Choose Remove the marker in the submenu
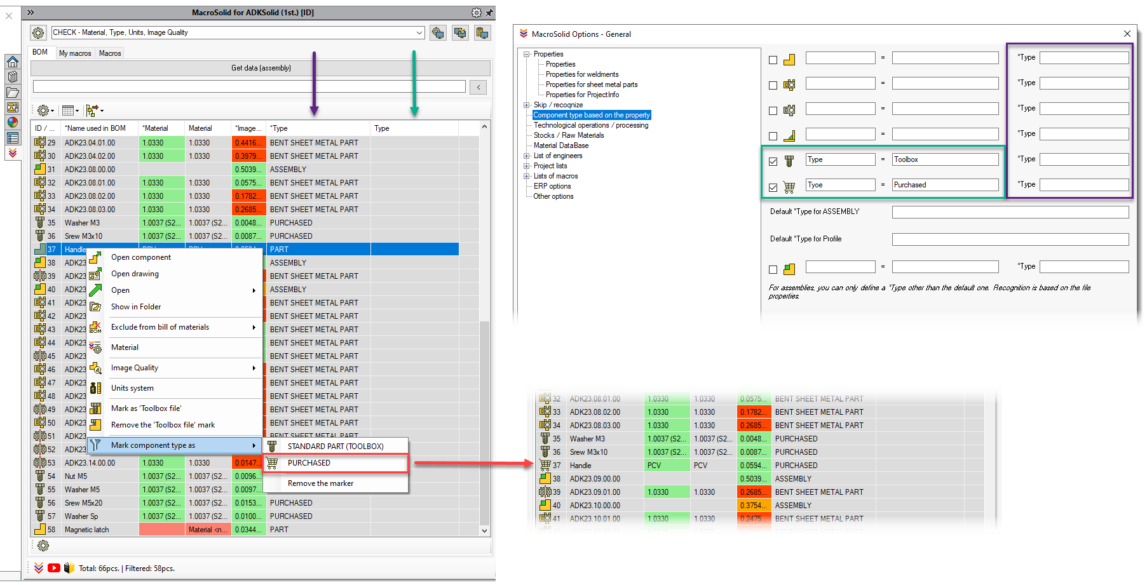 (336, 483)
